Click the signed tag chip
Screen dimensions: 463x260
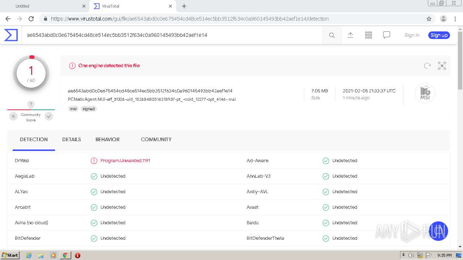(x=89, y=109)
